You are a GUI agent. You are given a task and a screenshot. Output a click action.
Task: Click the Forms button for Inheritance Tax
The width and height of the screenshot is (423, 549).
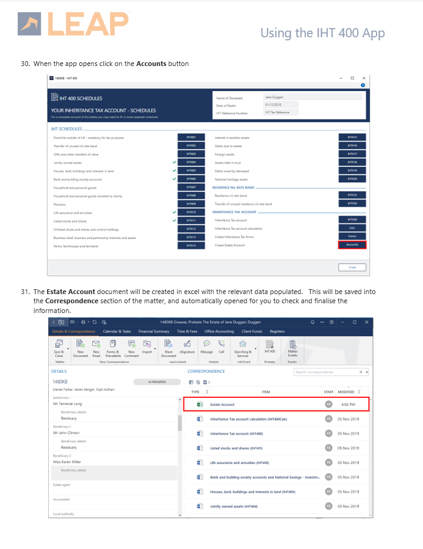pyautogui.click(x=352, y=237)
